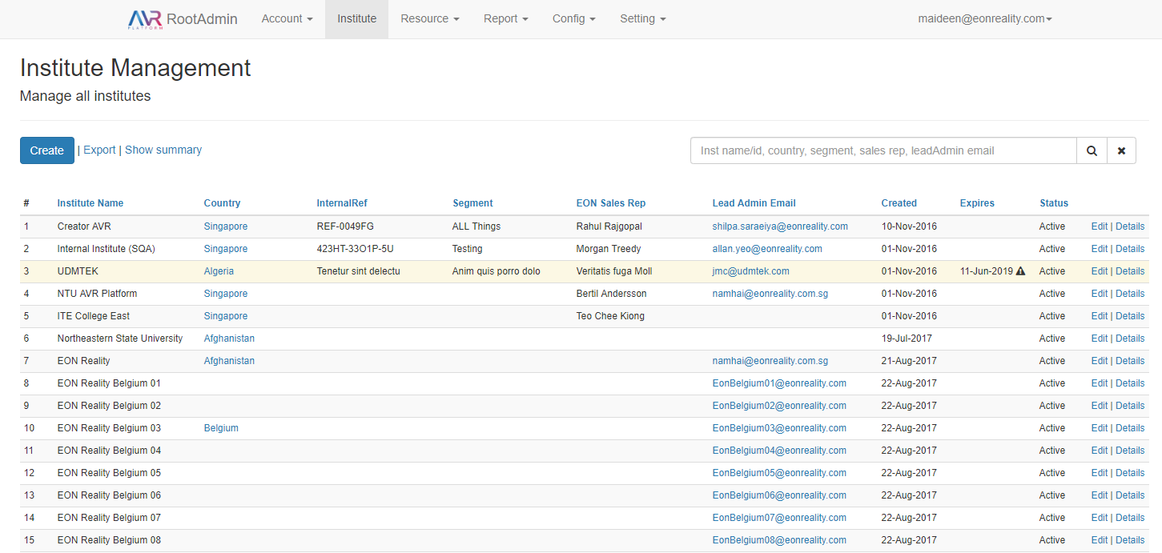Open EonBelgium08@eonreality.com email link
Image resolution: width=1162 pixels, height=553 pixels.
pyautogui.click(x=779, y=540)
